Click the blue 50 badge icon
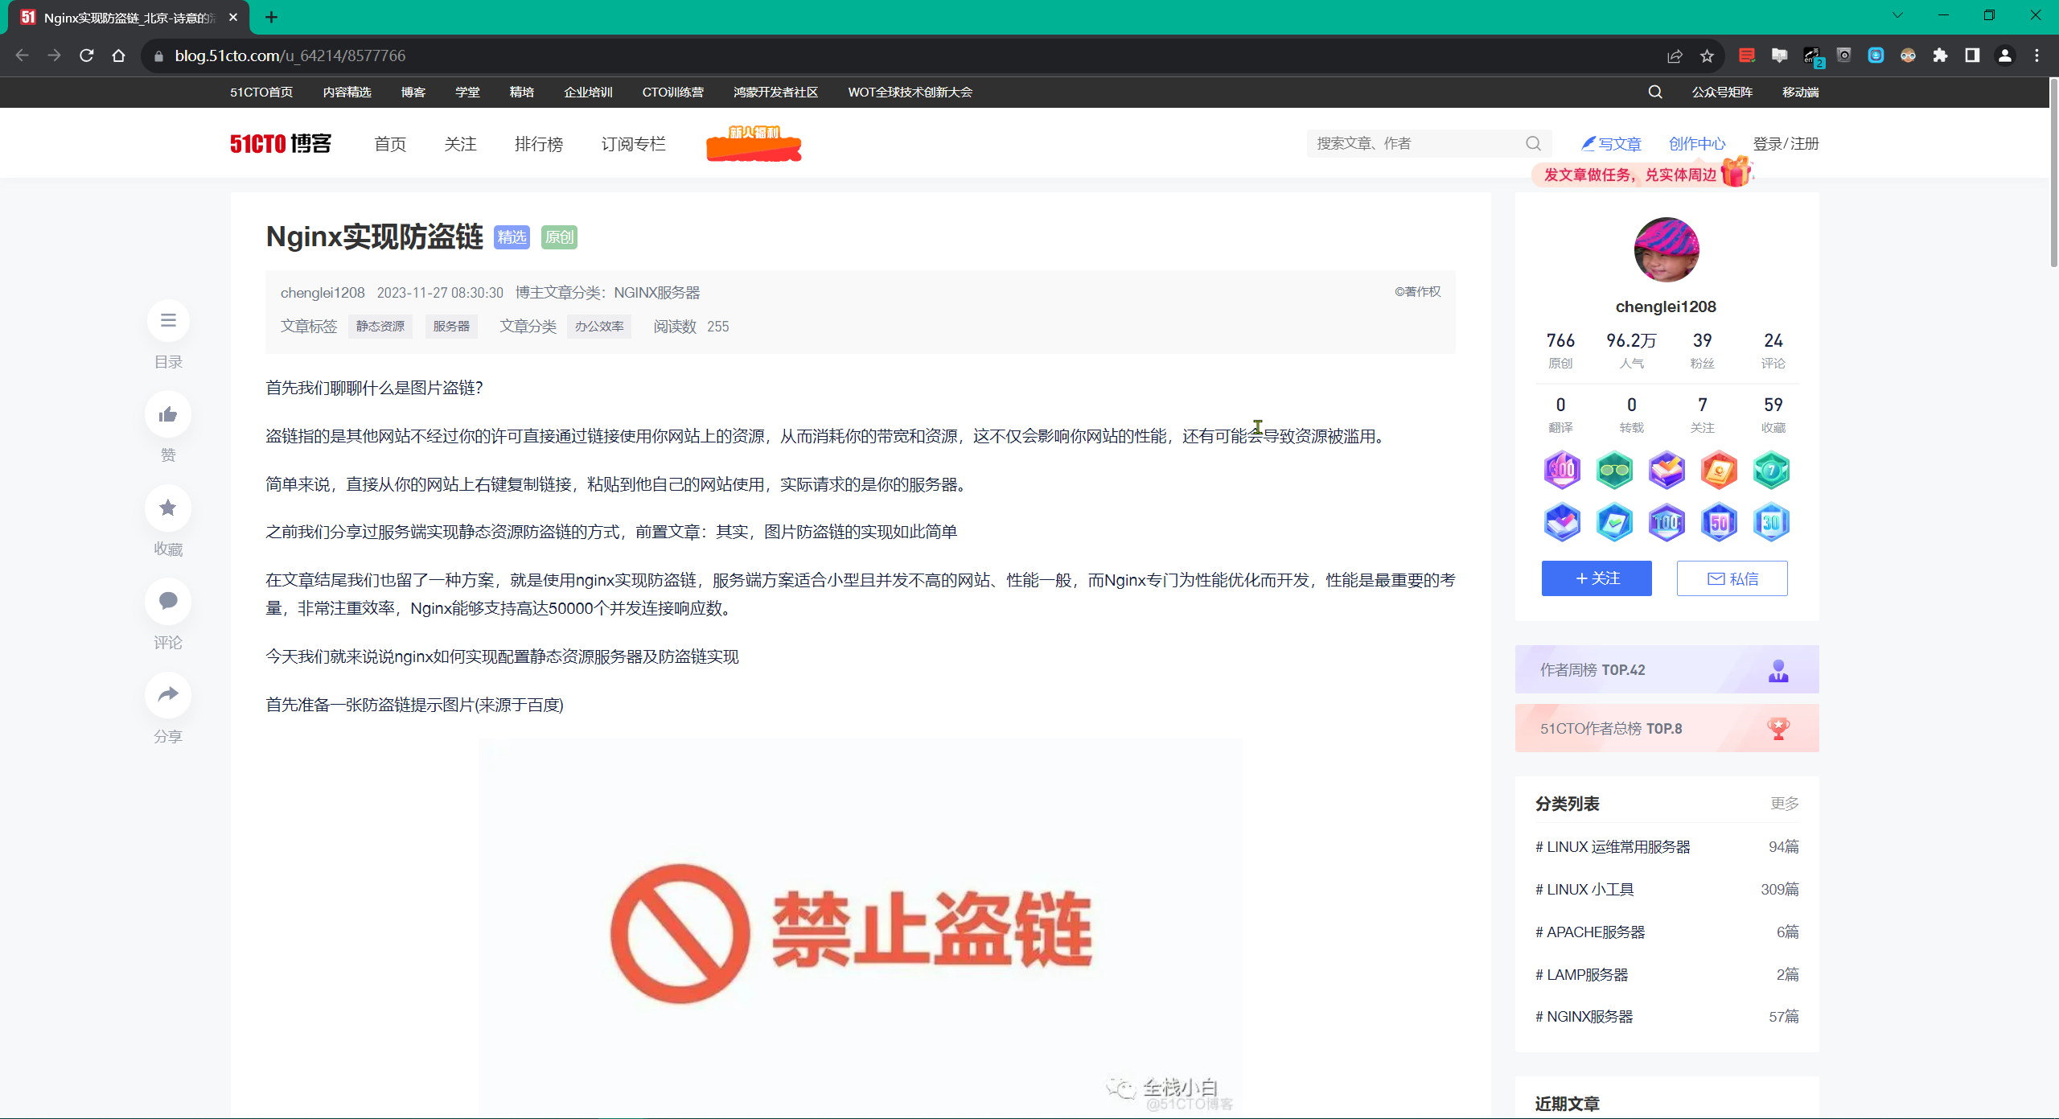The image size is (2059, 1119). (x=1719, y=523)
